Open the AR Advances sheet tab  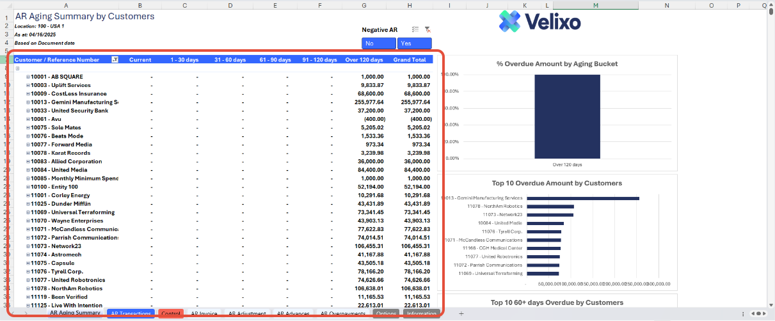point(293,313)
